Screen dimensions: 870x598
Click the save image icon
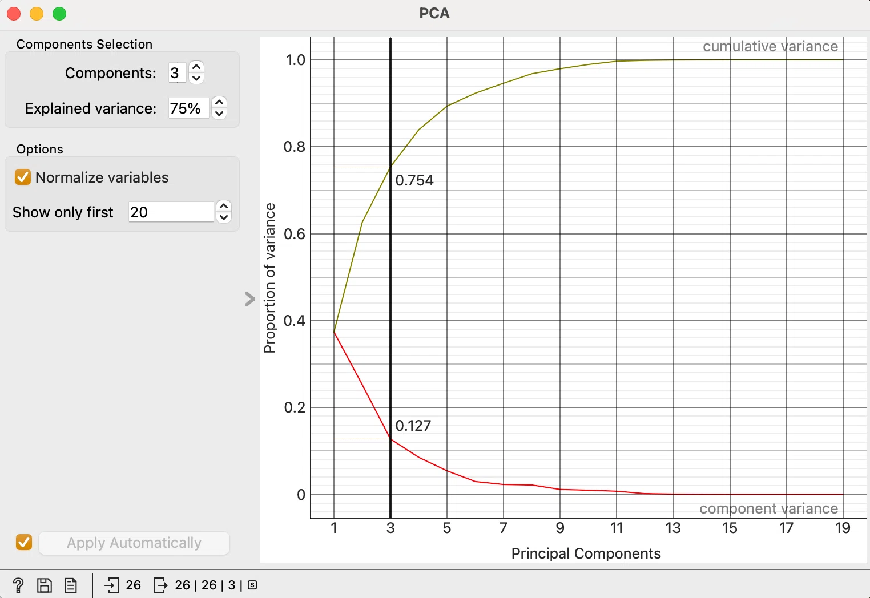[x=45, y=585]
